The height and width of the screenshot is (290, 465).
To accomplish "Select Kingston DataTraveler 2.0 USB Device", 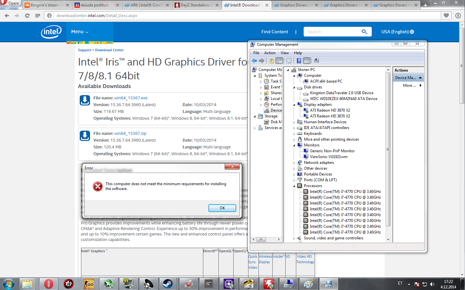I will click(x=342, y=93).
